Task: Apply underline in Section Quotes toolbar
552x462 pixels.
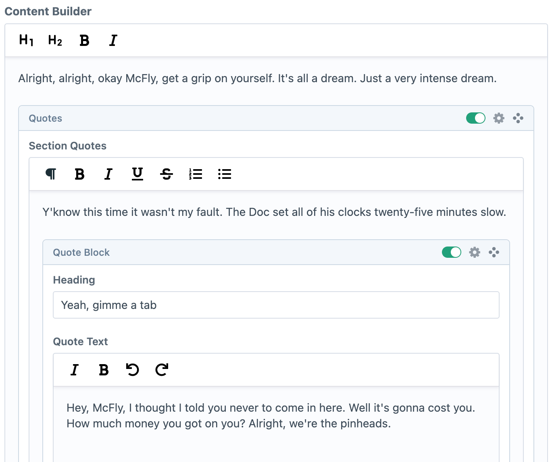Action: pos(137,174)
